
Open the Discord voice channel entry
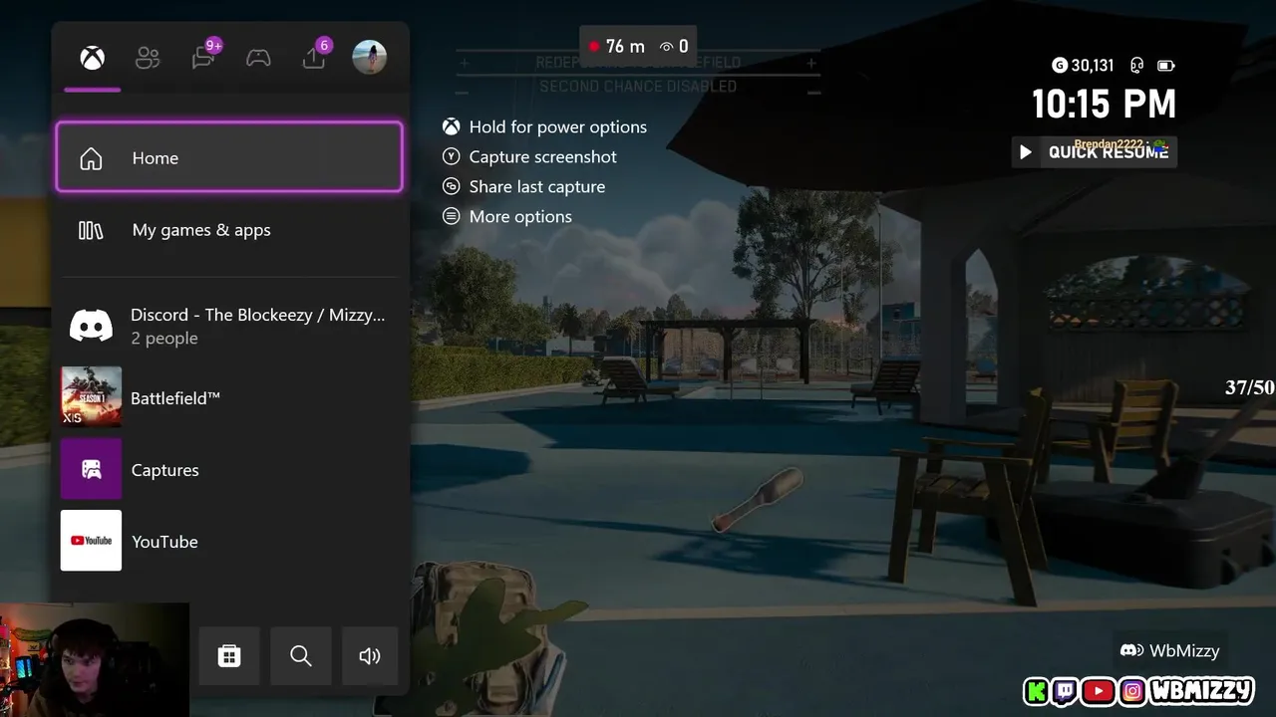(x=229, y=326)
